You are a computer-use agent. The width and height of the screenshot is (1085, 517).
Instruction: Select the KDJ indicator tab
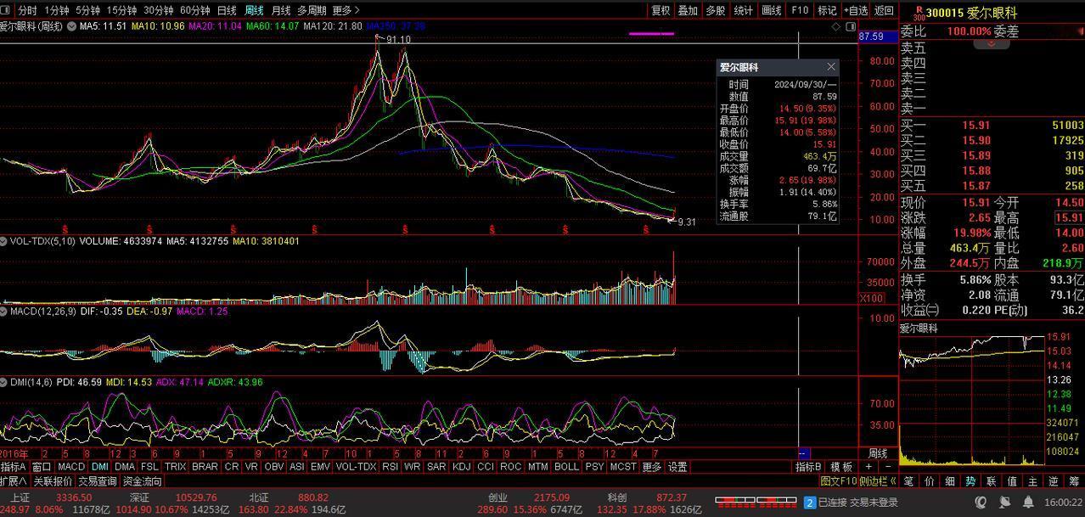coord(461,467)
